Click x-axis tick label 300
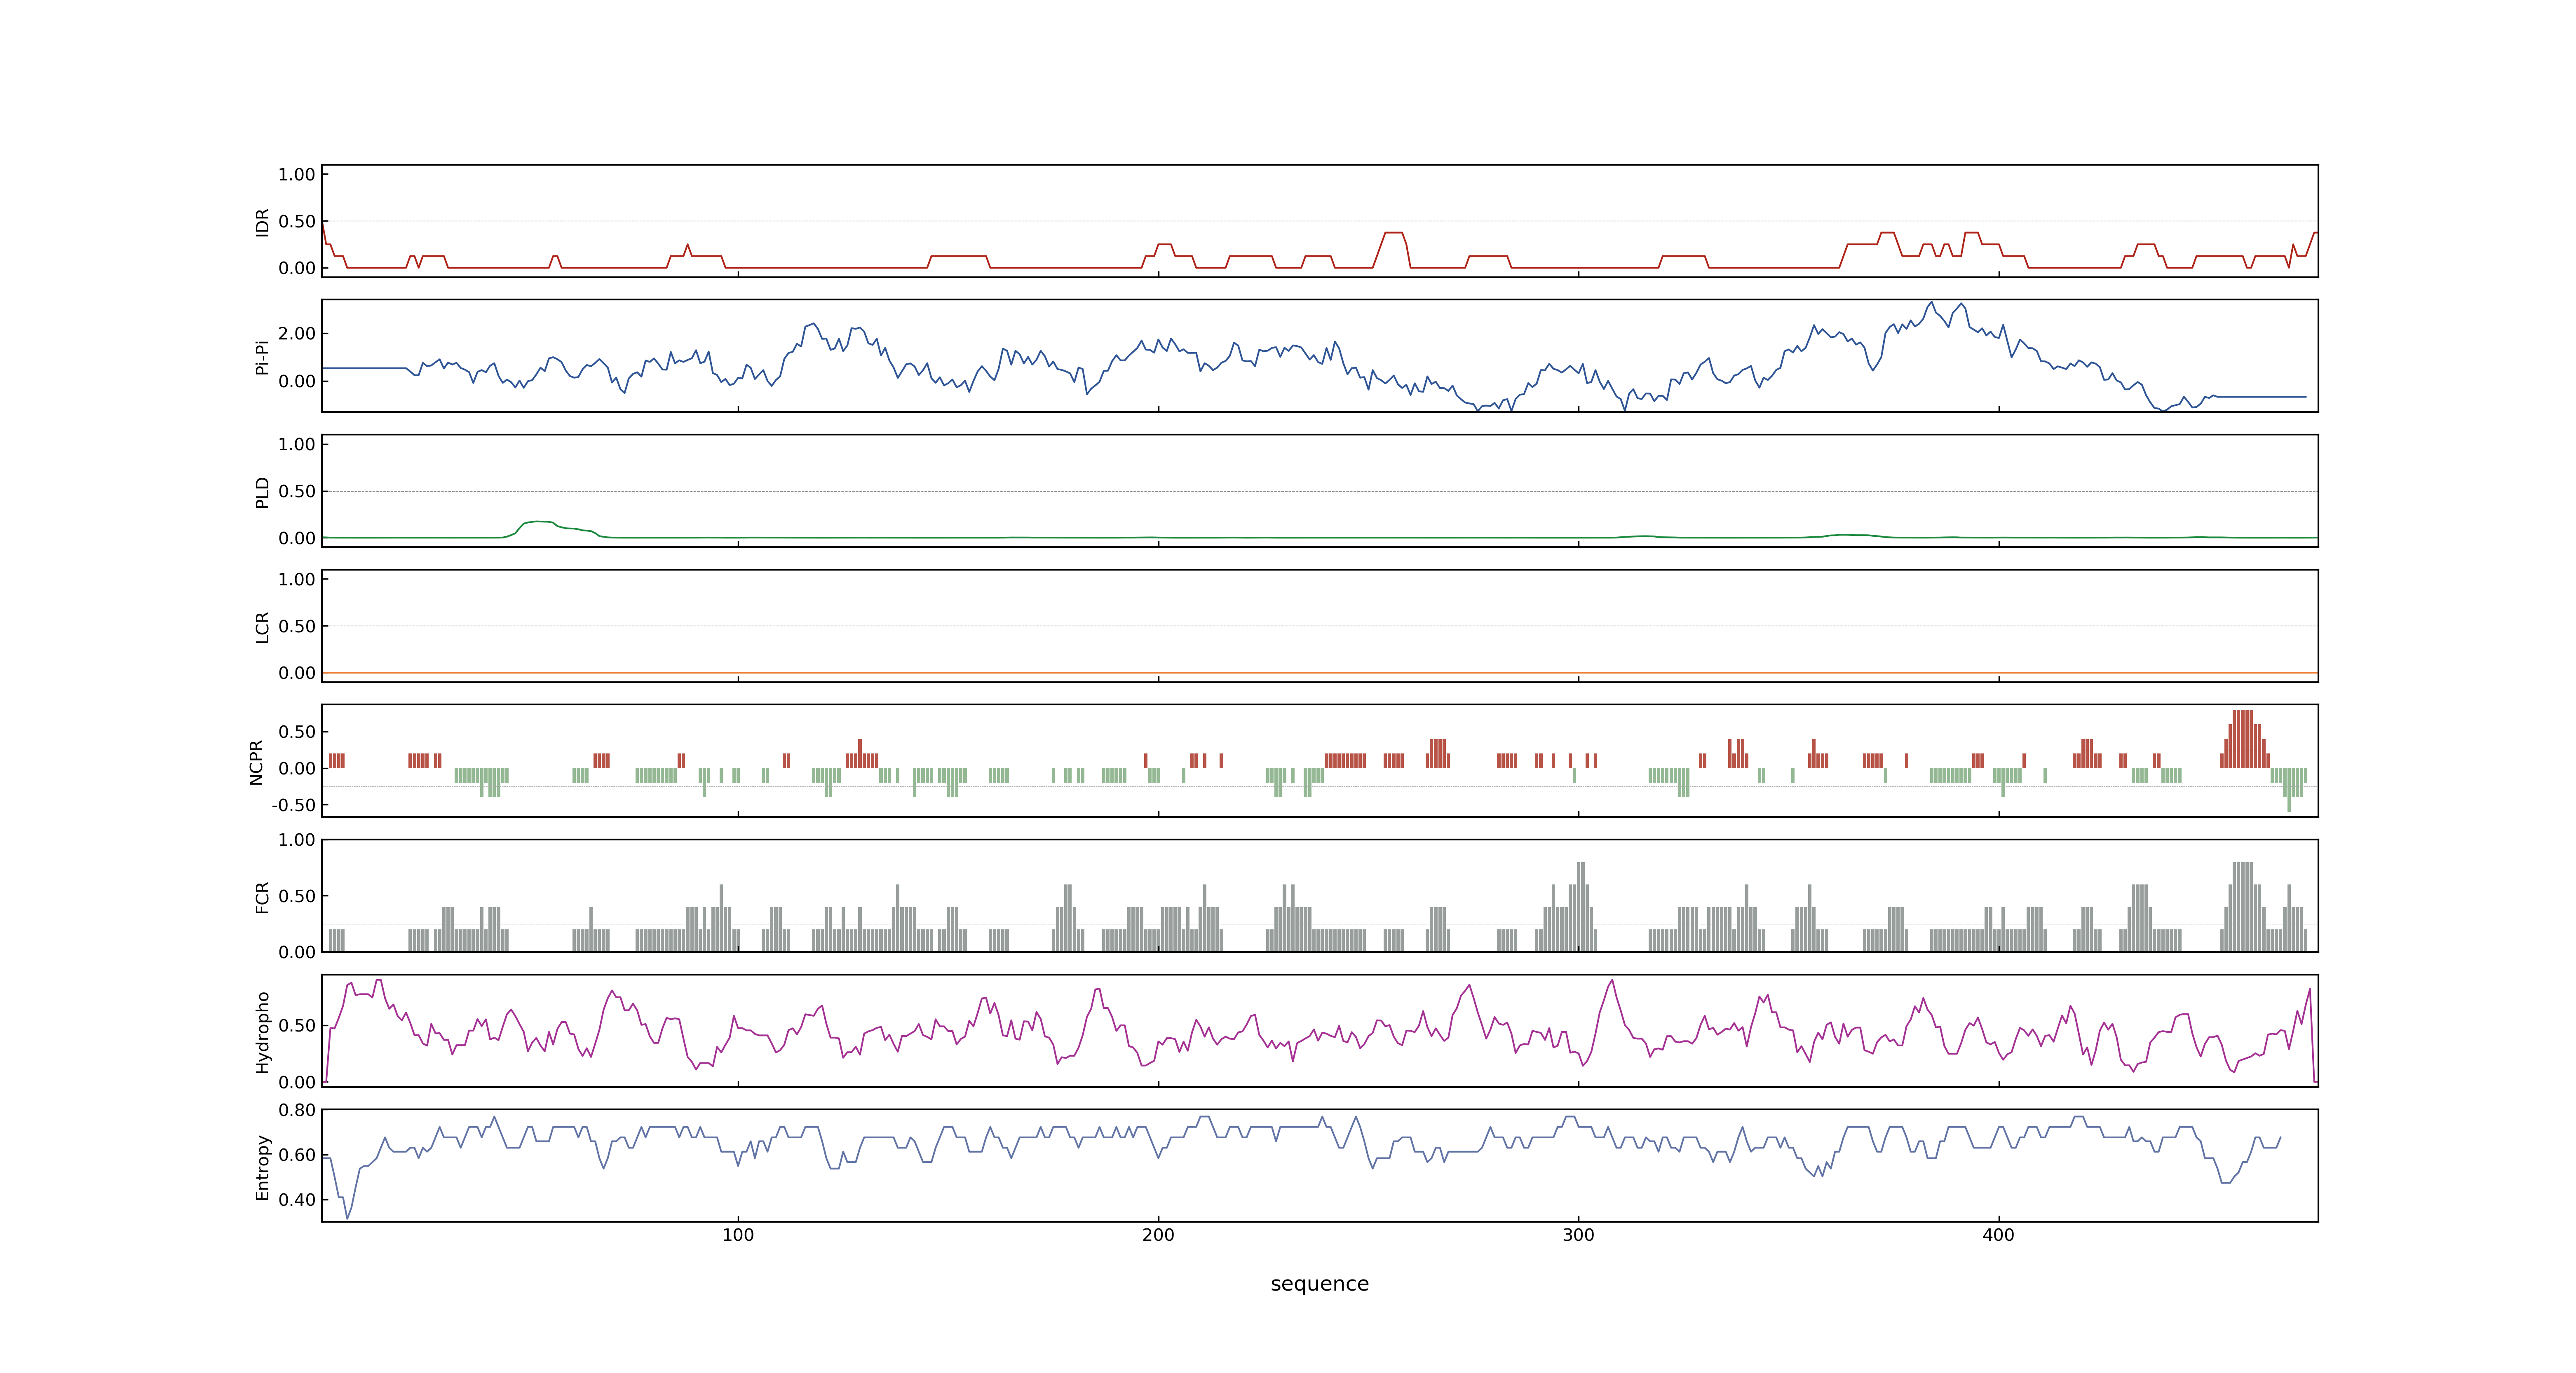2576x1373 pixels. click(1578, 1235)
